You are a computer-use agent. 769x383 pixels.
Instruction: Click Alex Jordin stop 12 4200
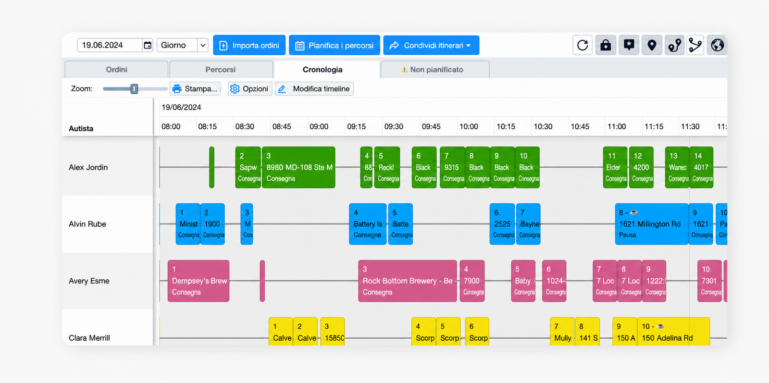tap(641, 167)
